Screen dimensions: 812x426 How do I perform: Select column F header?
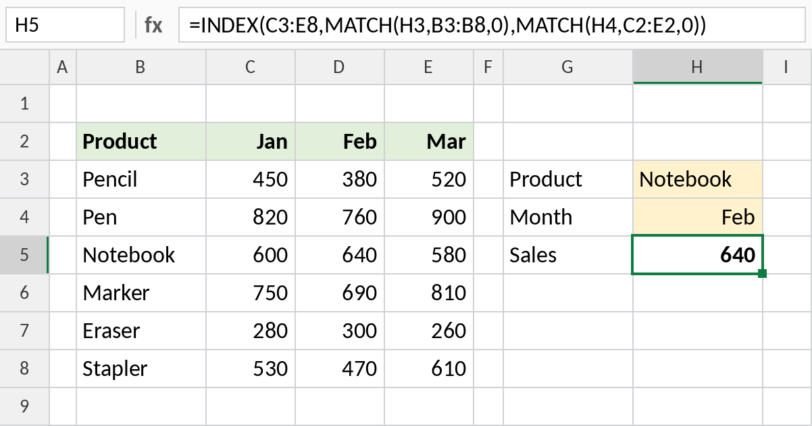click(x=488, y=67)
